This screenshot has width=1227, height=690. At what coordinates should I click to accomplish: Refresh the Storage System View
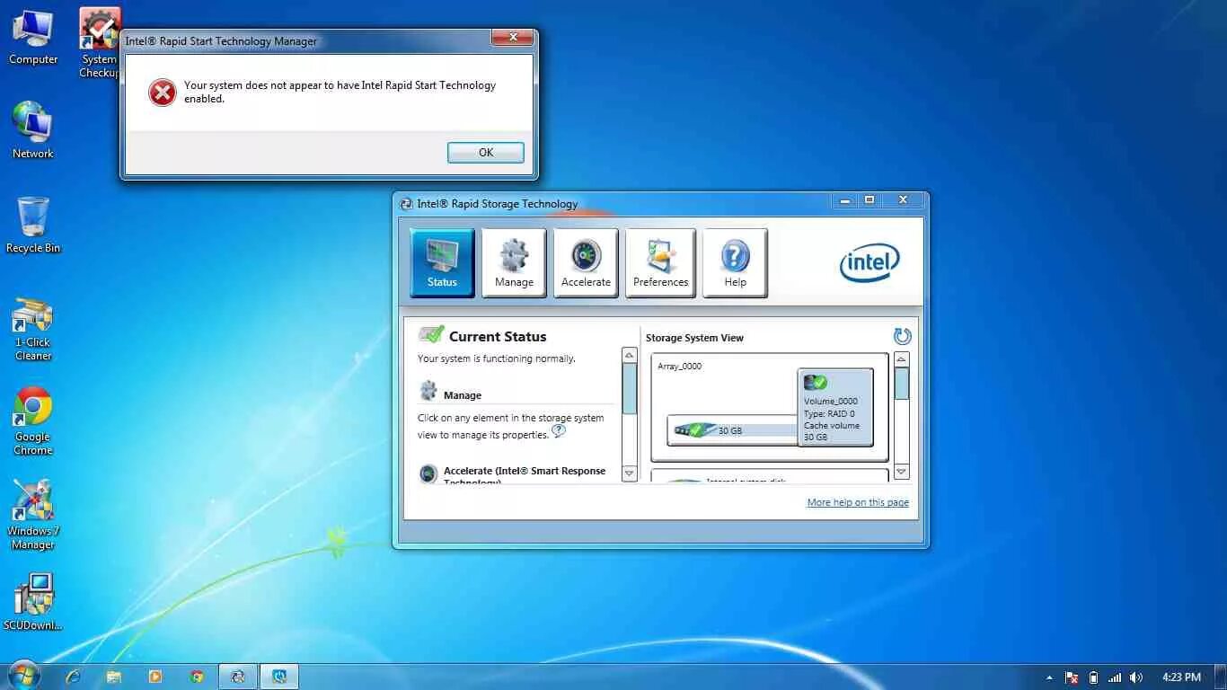903,336
